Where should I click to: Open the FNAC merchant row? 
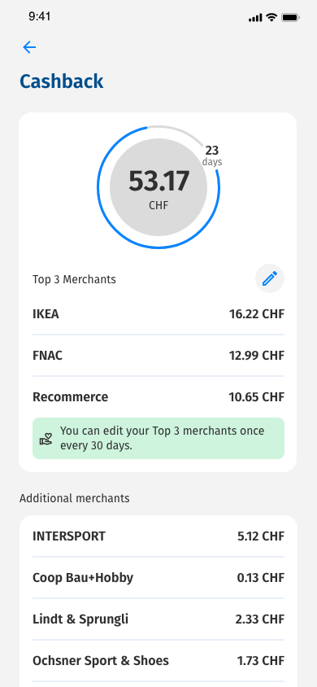[x=158, y=356]
